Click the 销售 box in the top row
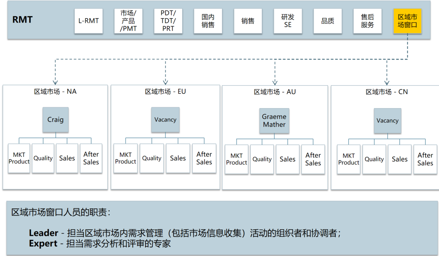 (x=248, y=21)
